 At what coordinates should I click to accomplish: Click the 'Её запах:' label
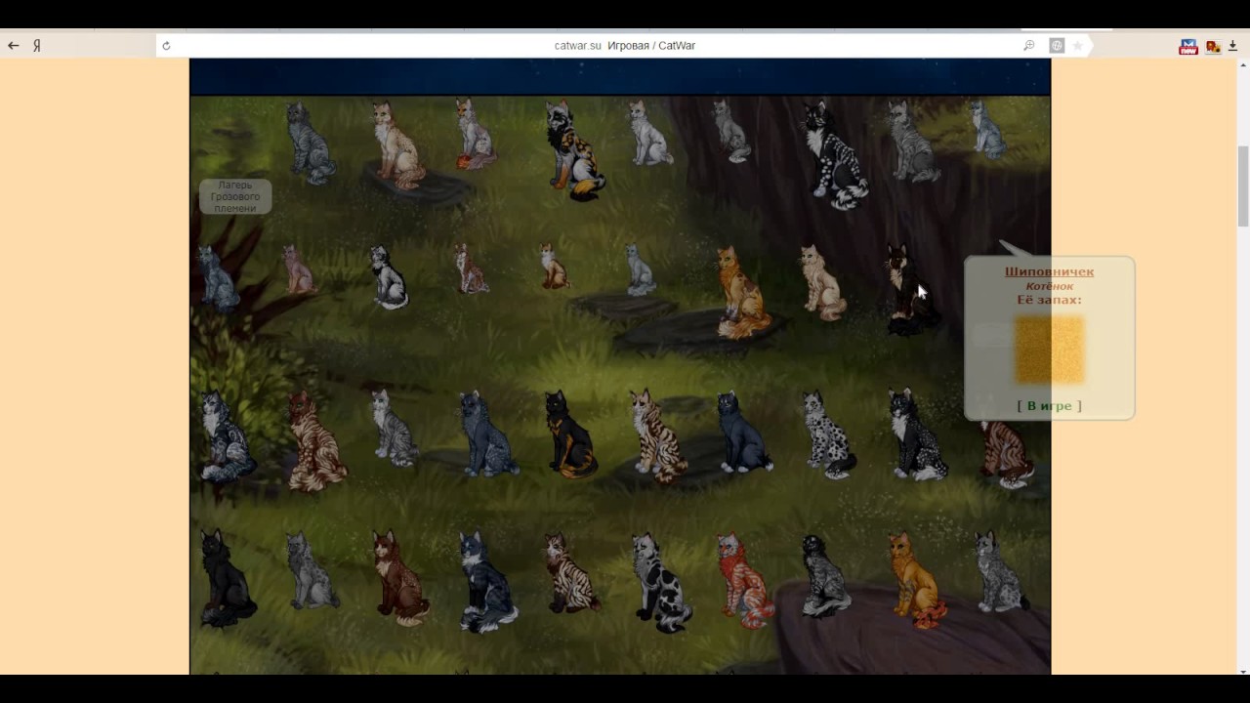pos(1050,300)
